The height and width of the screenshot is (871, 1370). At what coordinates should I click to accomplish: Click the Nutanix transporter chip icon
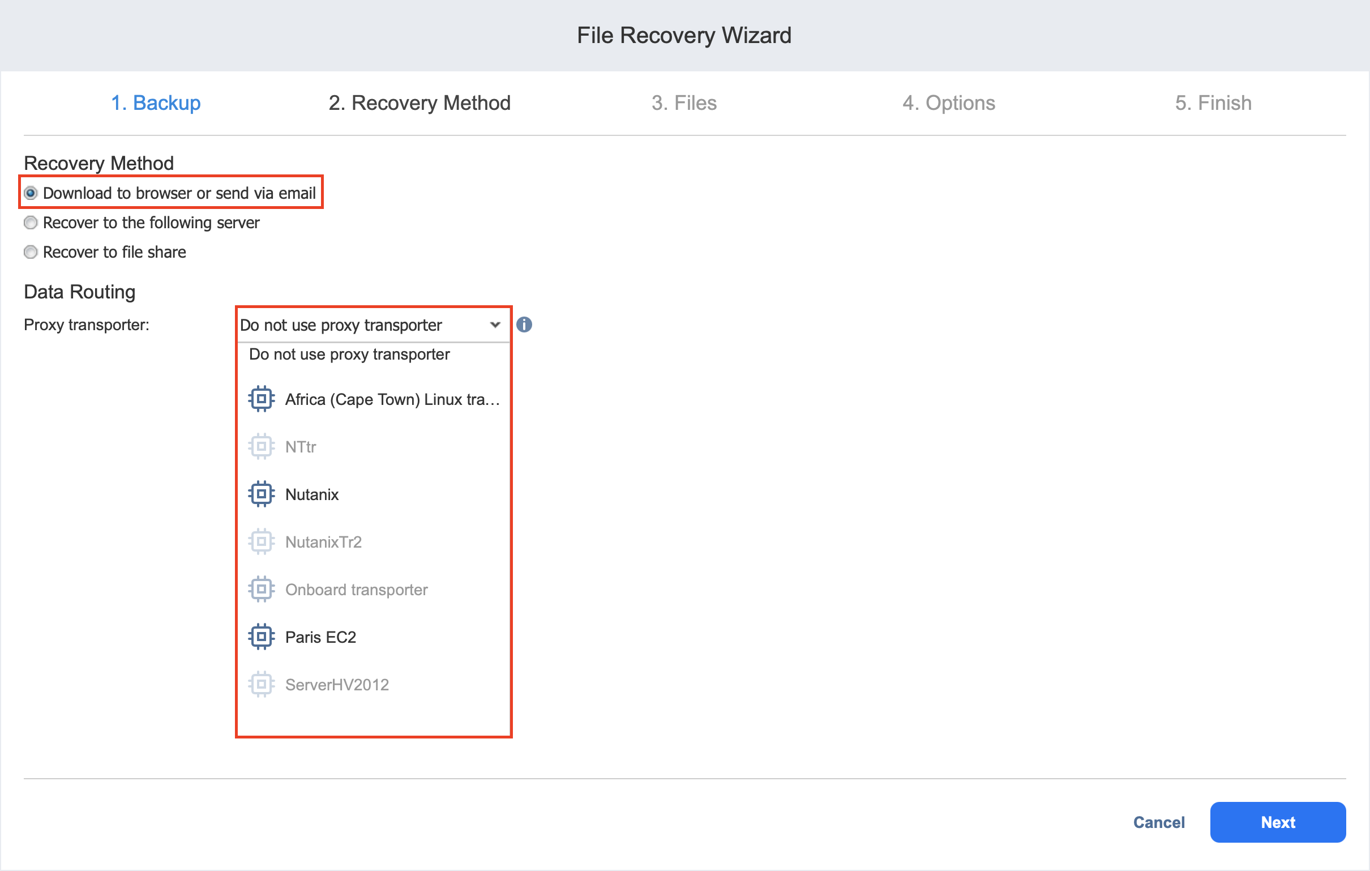point(261,494)
